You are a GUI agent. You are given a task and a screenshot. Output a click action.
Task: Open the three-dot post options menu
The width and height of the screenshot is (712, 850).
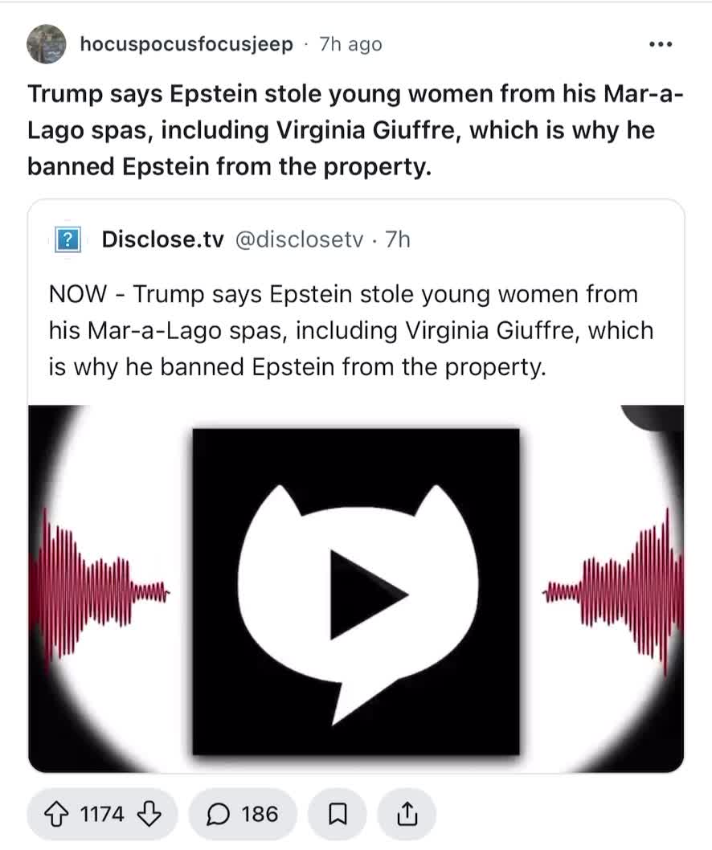659,44
